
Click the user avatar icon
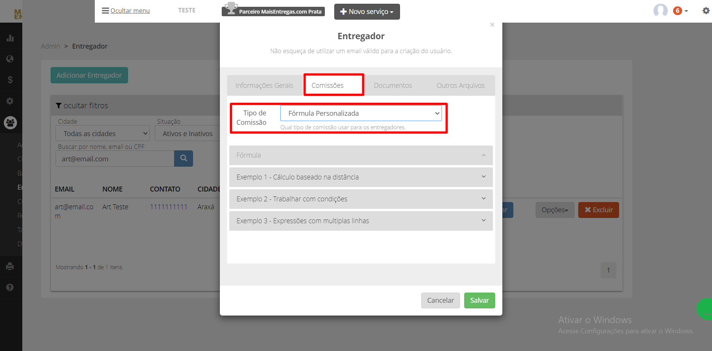[x=660, y=11]
